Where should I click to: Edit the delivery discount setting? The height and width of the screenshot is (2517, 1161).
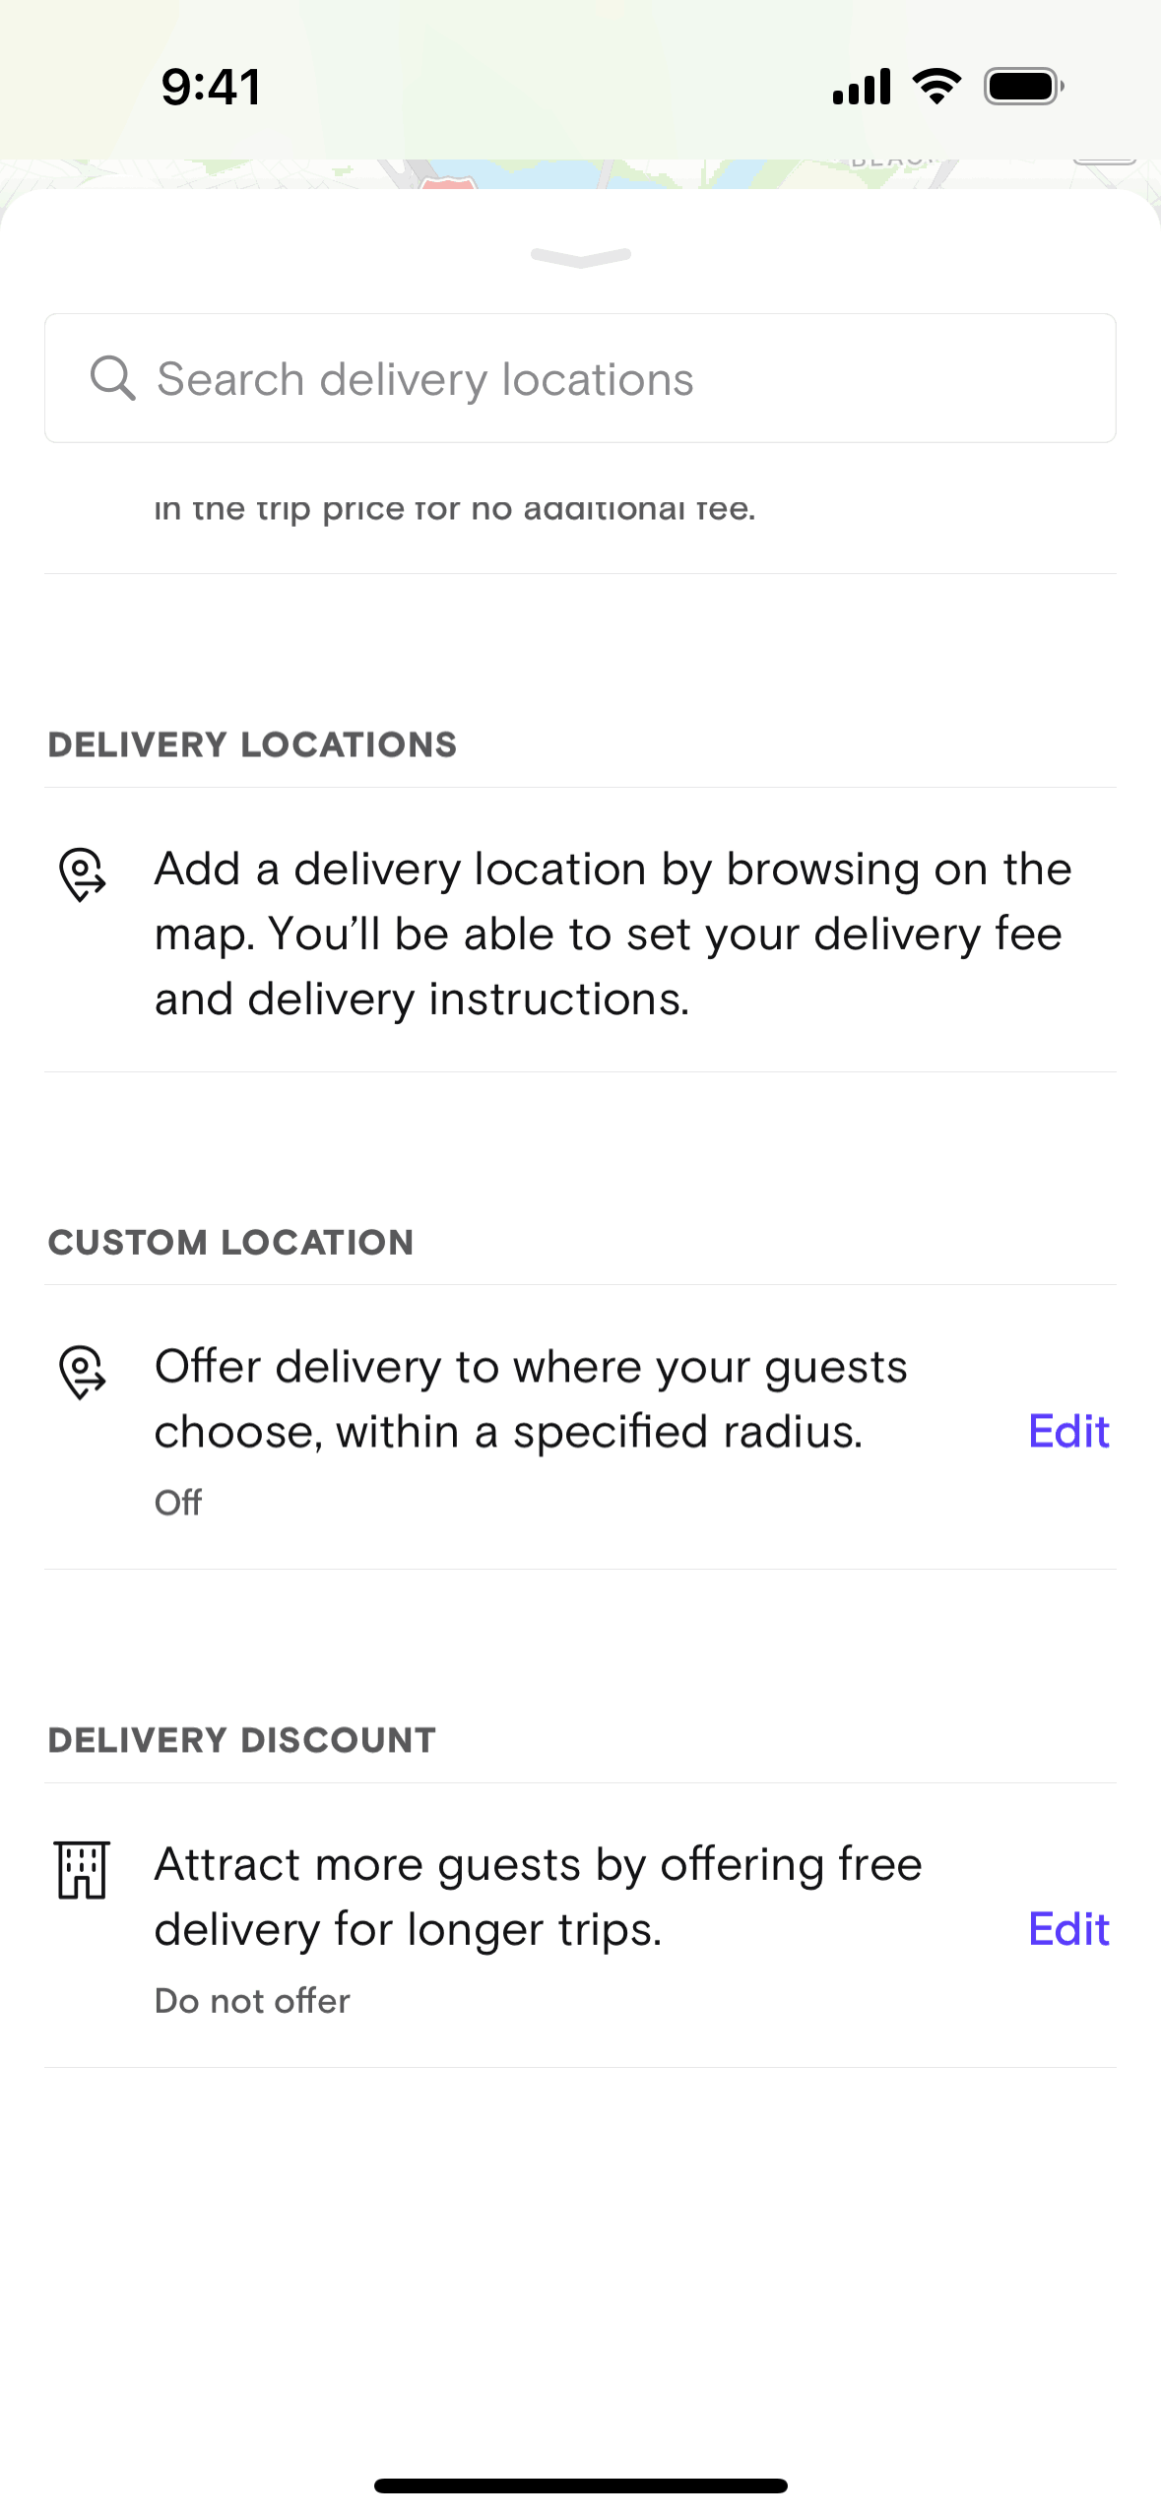point(1068,1929)
